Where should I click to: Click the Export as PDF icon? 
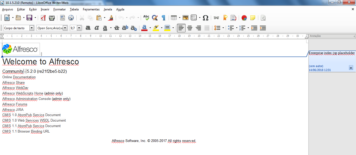(43, 18)
